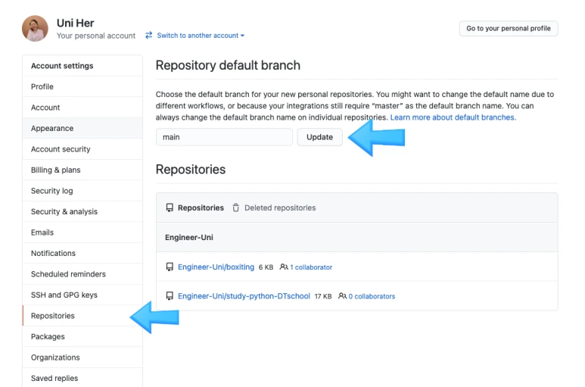Select Security log in the sidebar
This screenshot has width=585, height=387.
52,191
